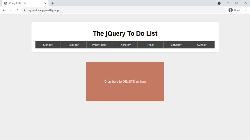Click the browser back arrow
This screenshot has width=250, height=140.
click(x=4, y=10)
